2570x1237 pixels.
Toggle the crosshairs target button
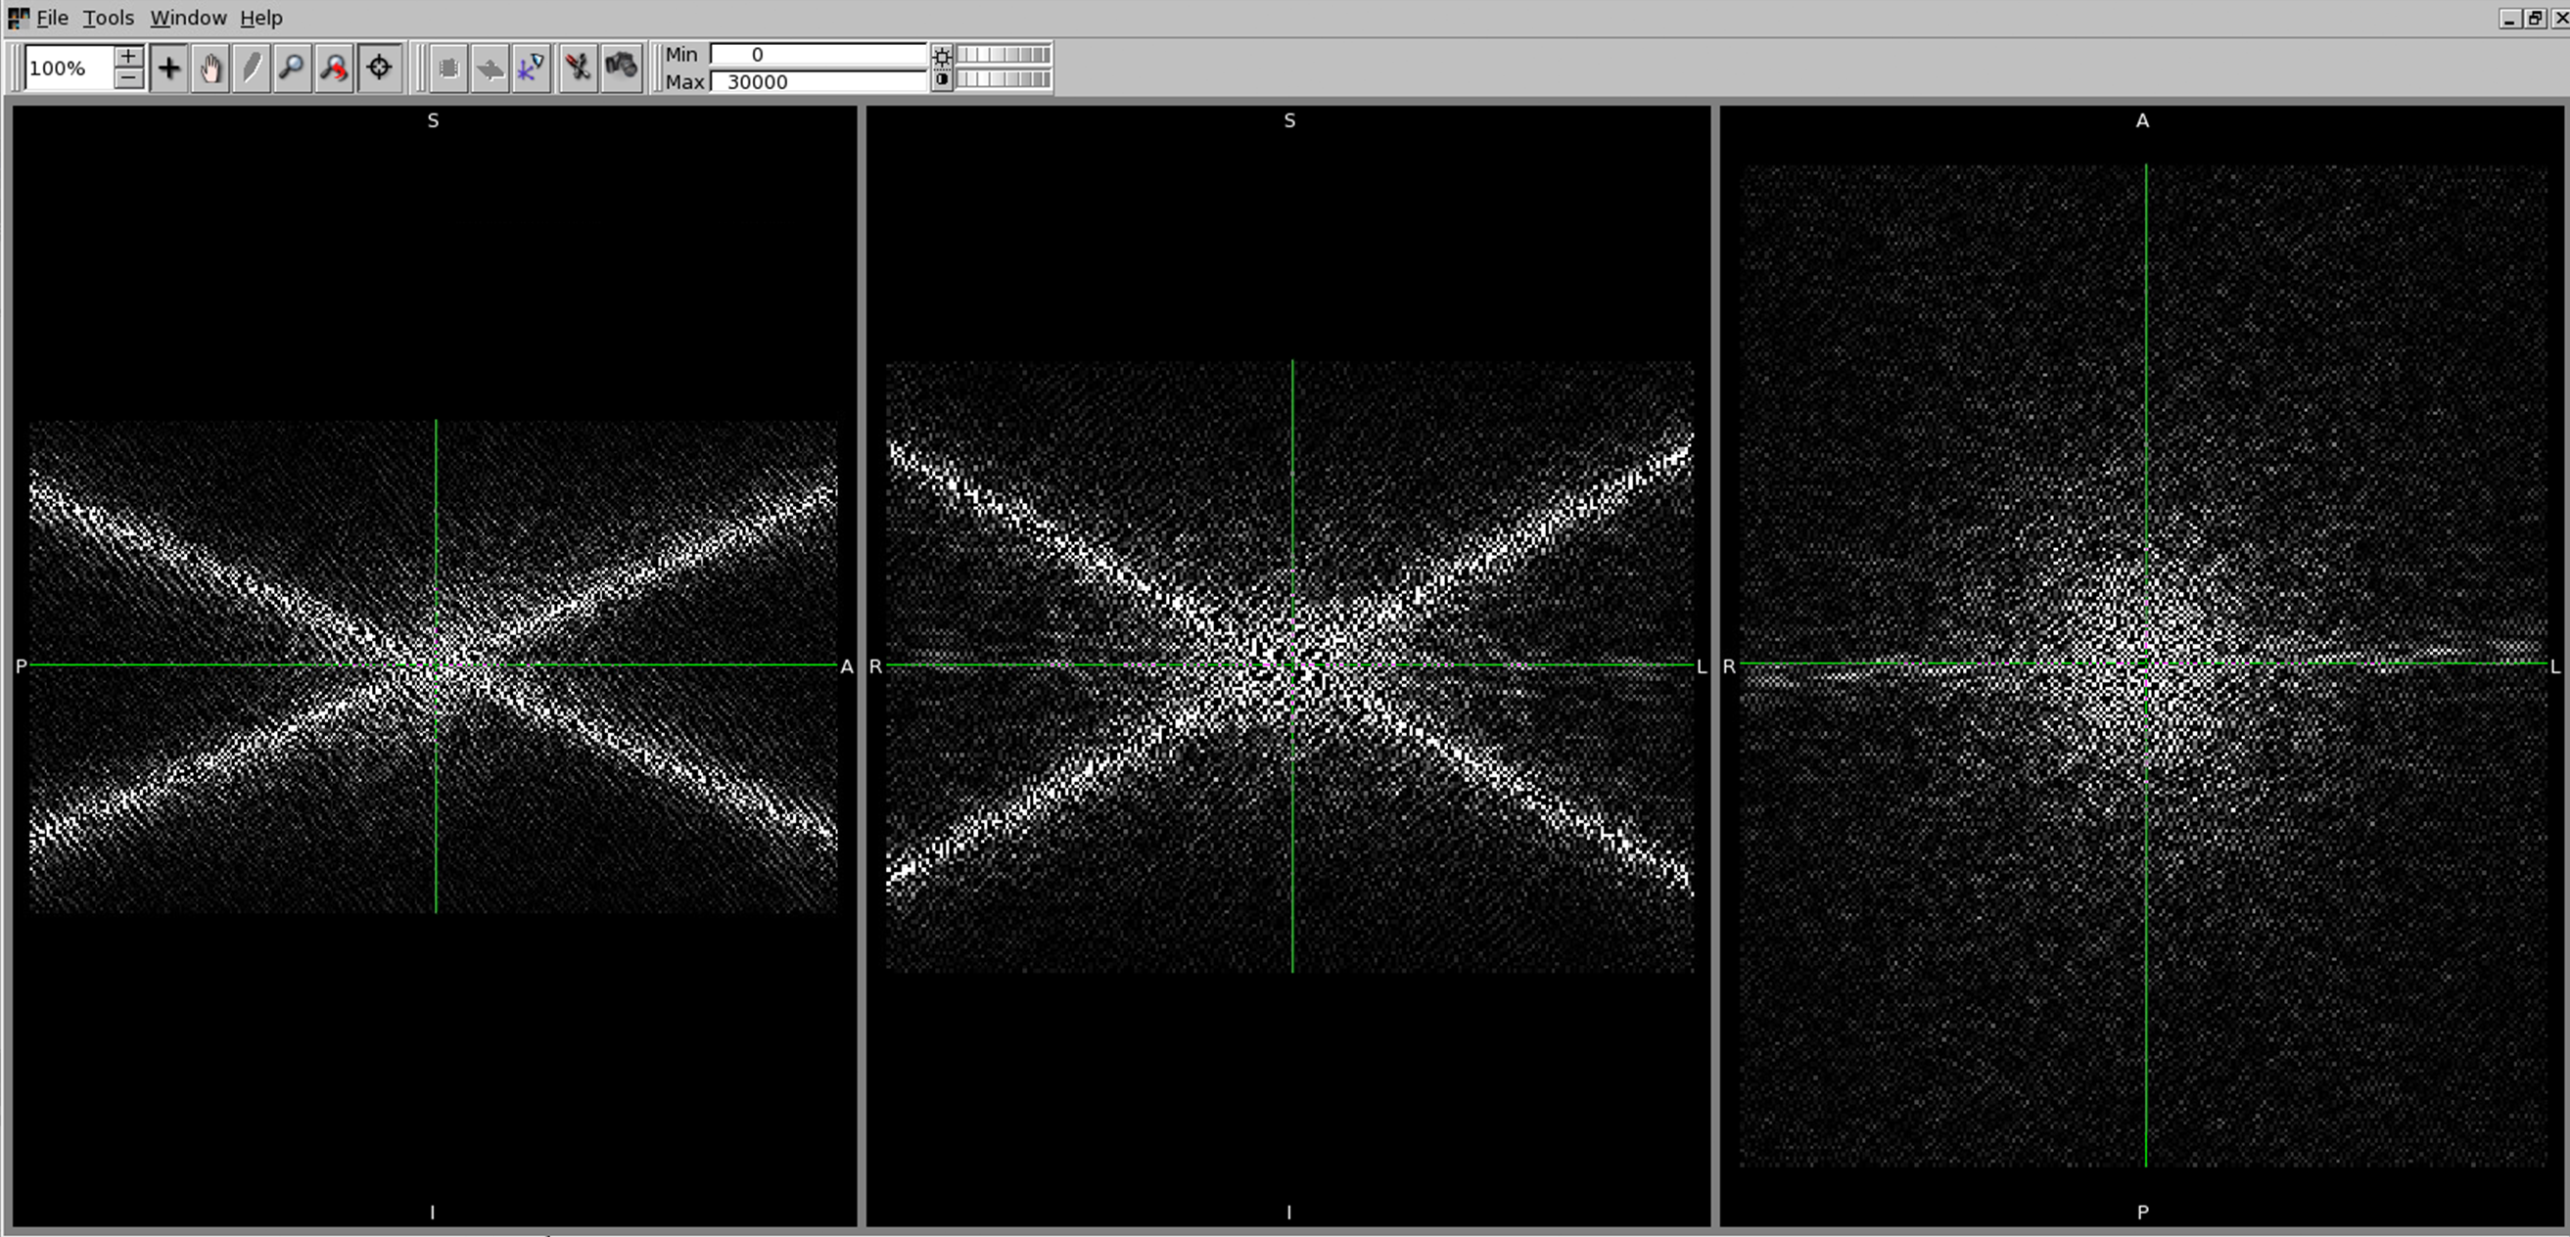[x=379, y=68]
